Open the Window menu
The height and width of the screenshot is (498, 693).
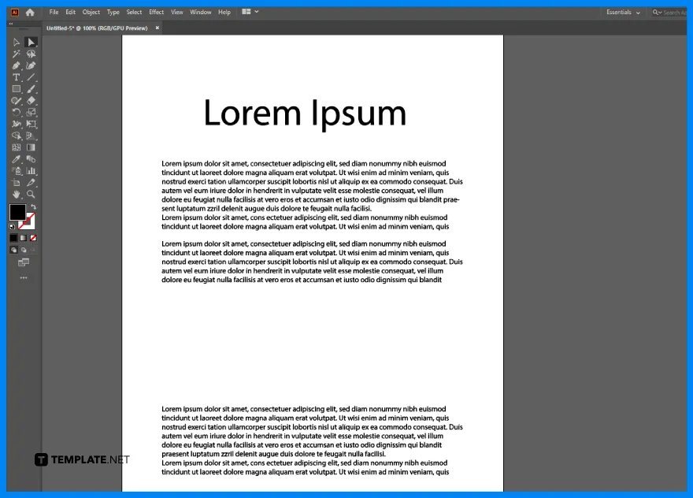click(x=200, y=12)
